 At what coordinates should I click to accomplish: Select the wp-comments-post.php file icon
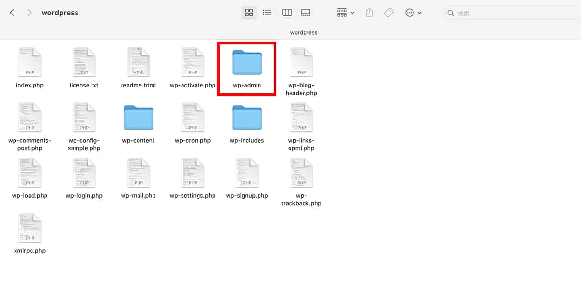(30, 117)
